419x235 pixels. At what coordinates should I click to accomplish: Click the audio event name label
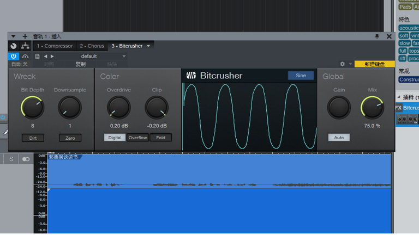coord(63,157)
